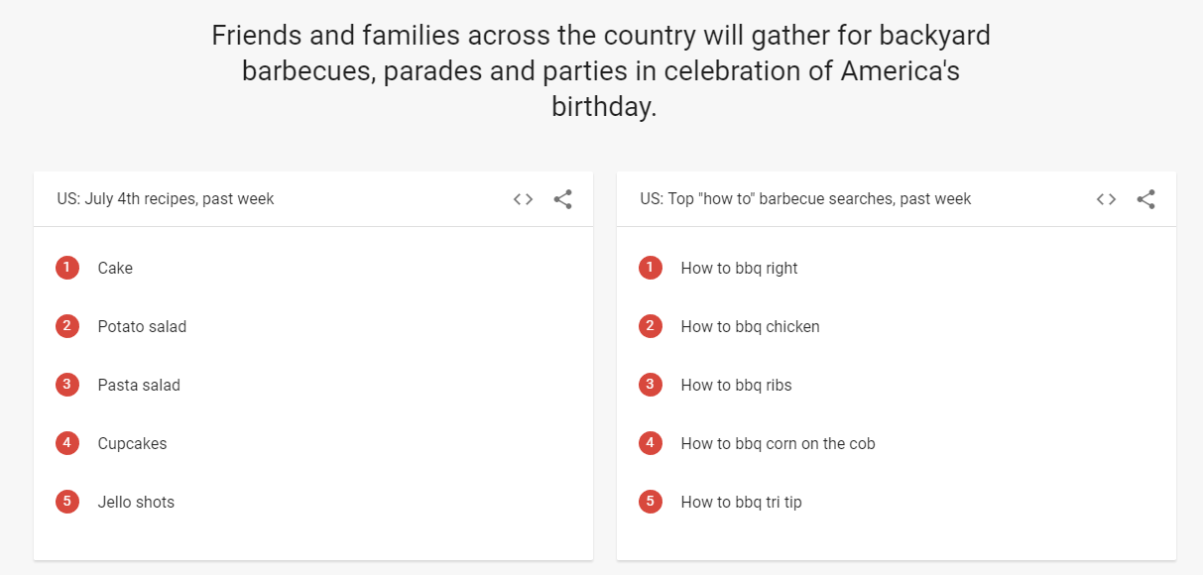Select Pasta salad in the recipes list
1203x575 pixels.
pyautogui.click(x=139, y=385)
